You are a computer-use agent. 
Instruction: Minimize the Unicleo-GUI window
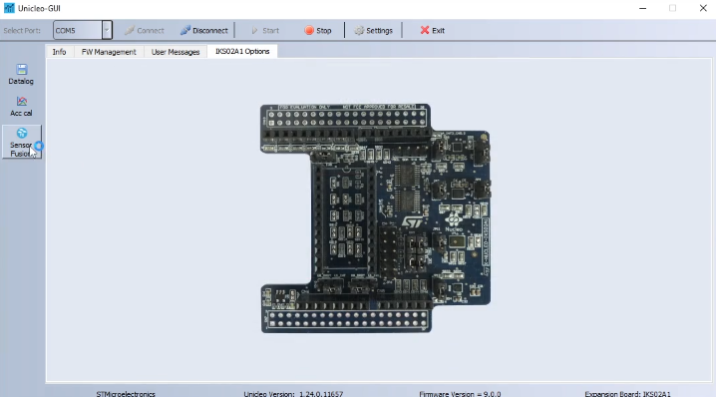(642, 8)
